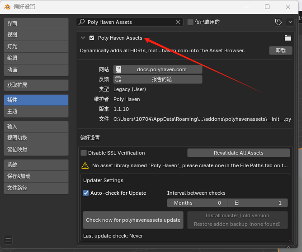Click the Months interval field
302x252 pixels.
(197, 203)
